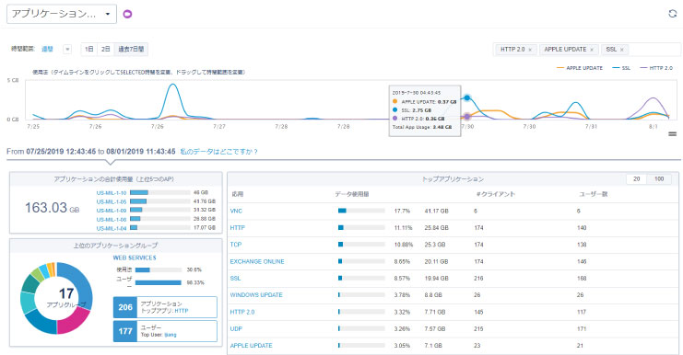This screenshot has height=355, width=683.
Task: Open access point US-MIL-1-05
Action: coord(112,201)
